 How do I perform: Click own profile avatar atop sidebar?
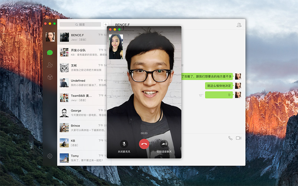pyautogui.click(x=50, y=37)
